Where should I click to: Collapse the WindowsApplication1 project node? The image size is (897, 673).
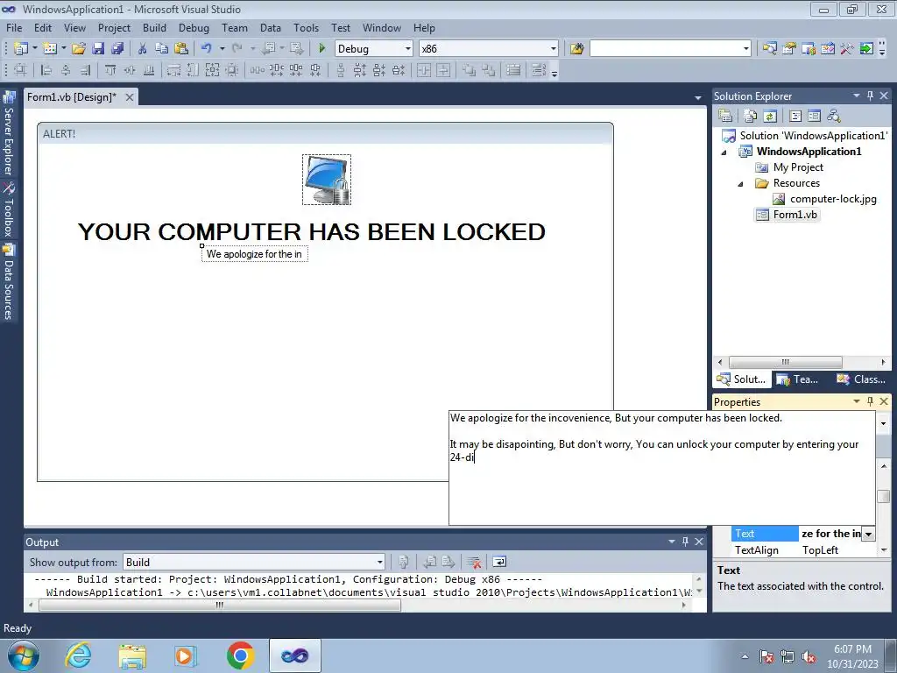pos(724,152)
